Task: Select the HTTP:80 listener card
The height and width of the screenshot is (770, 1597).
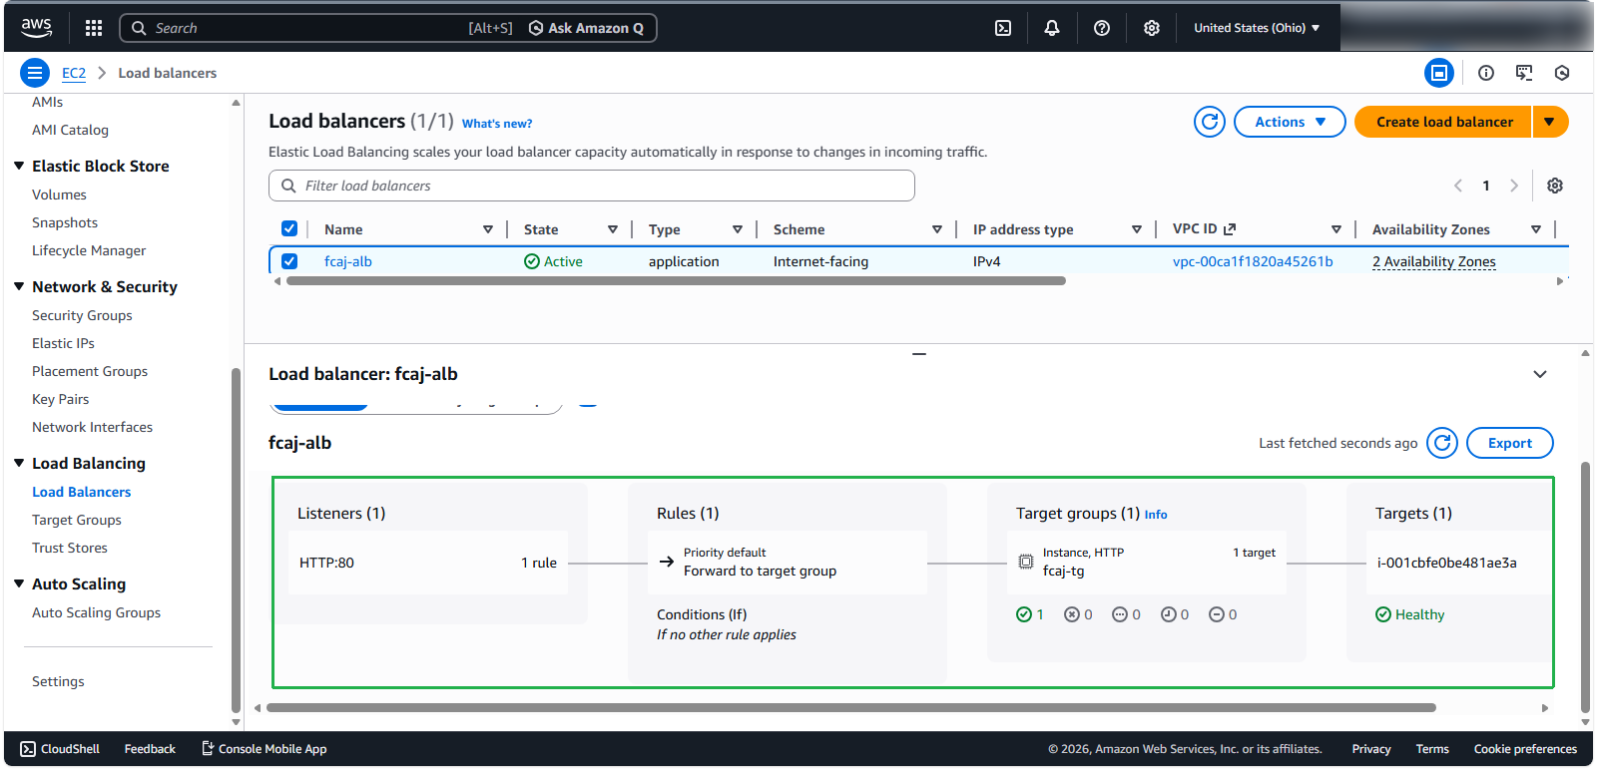Action: [x=428, y=563]
